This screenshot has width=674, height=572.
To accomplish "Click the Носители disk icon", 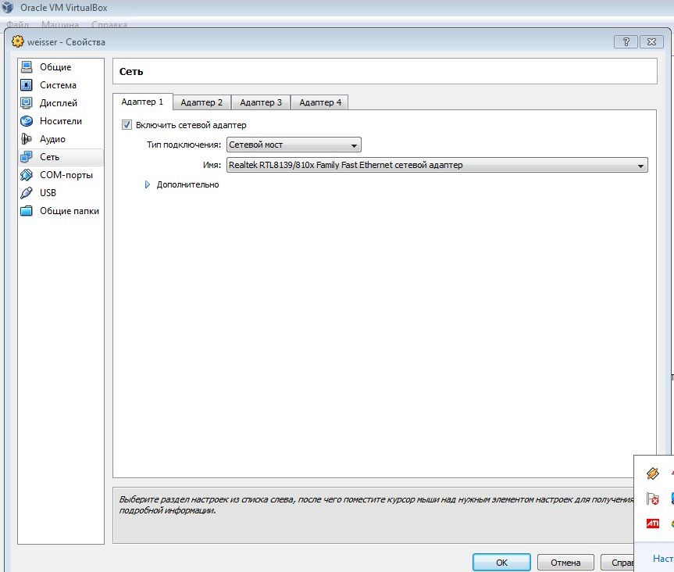I will [x=27, y=121].
